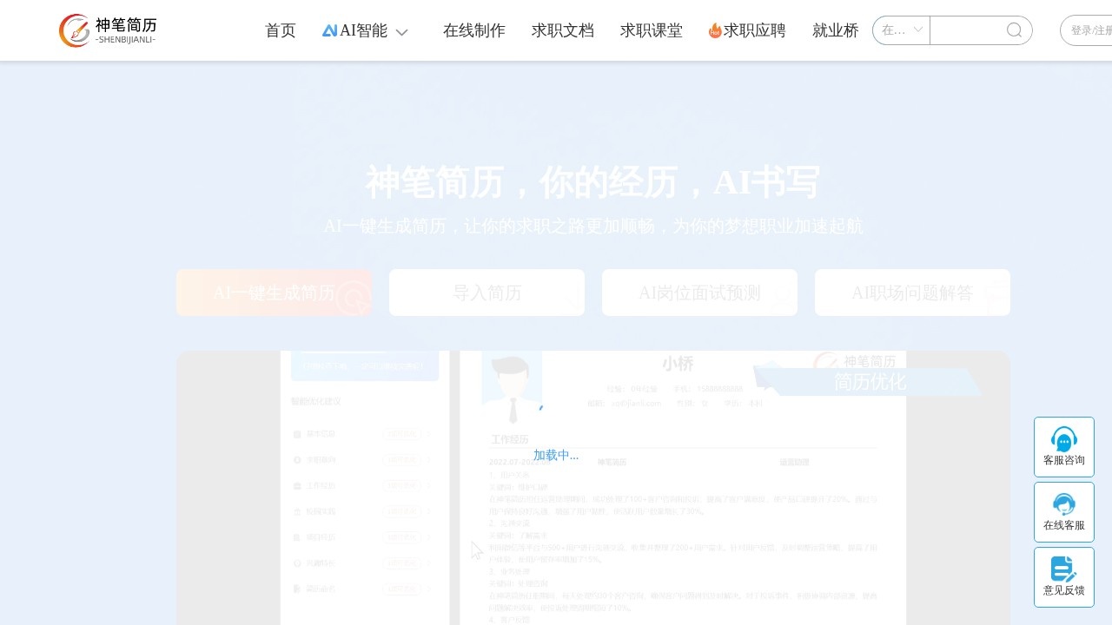The height and width of the screenshot is (625, 1112).
Task: Open the search category dropdown
Action: click(x=901, y=30)
